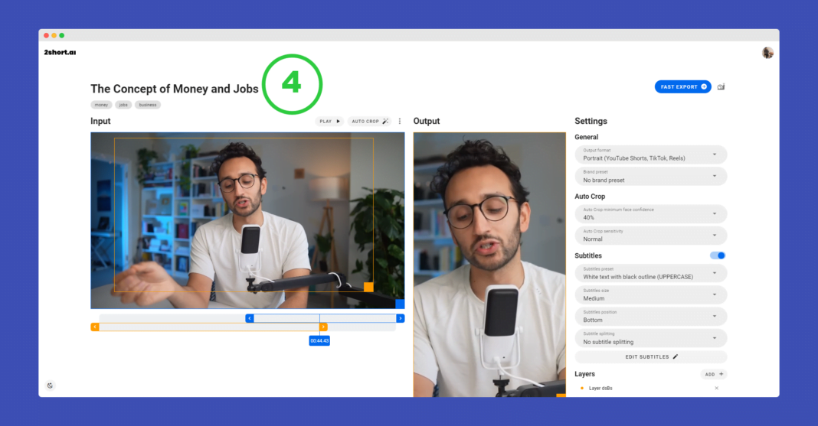This screenshot has width=818, height=426.
Task: Click the output video preview
Action: tap(489, 265)
